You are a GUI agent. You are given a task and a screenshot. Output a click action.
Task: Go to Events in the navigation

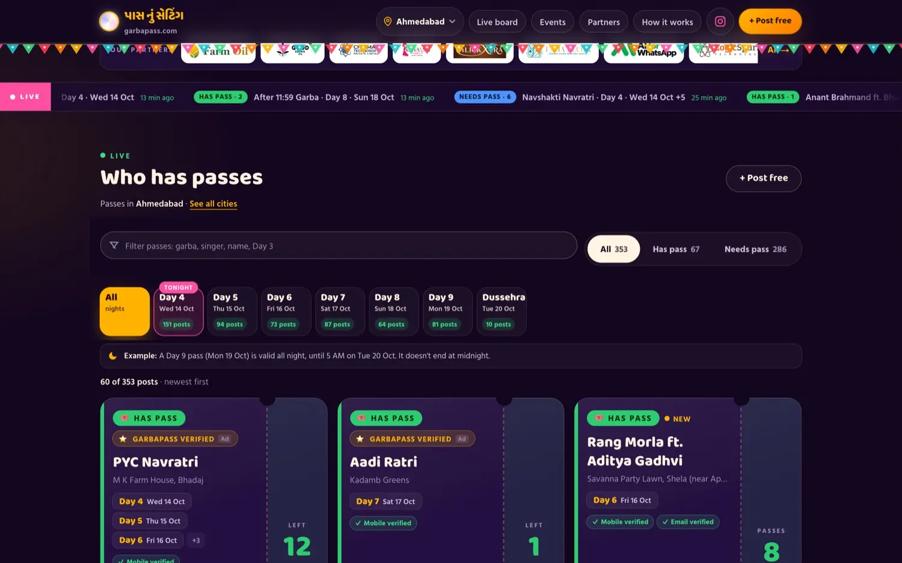point(553,22)
